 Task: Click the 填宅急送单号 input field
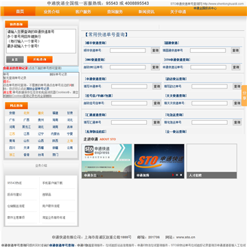(x=209, y=123)
